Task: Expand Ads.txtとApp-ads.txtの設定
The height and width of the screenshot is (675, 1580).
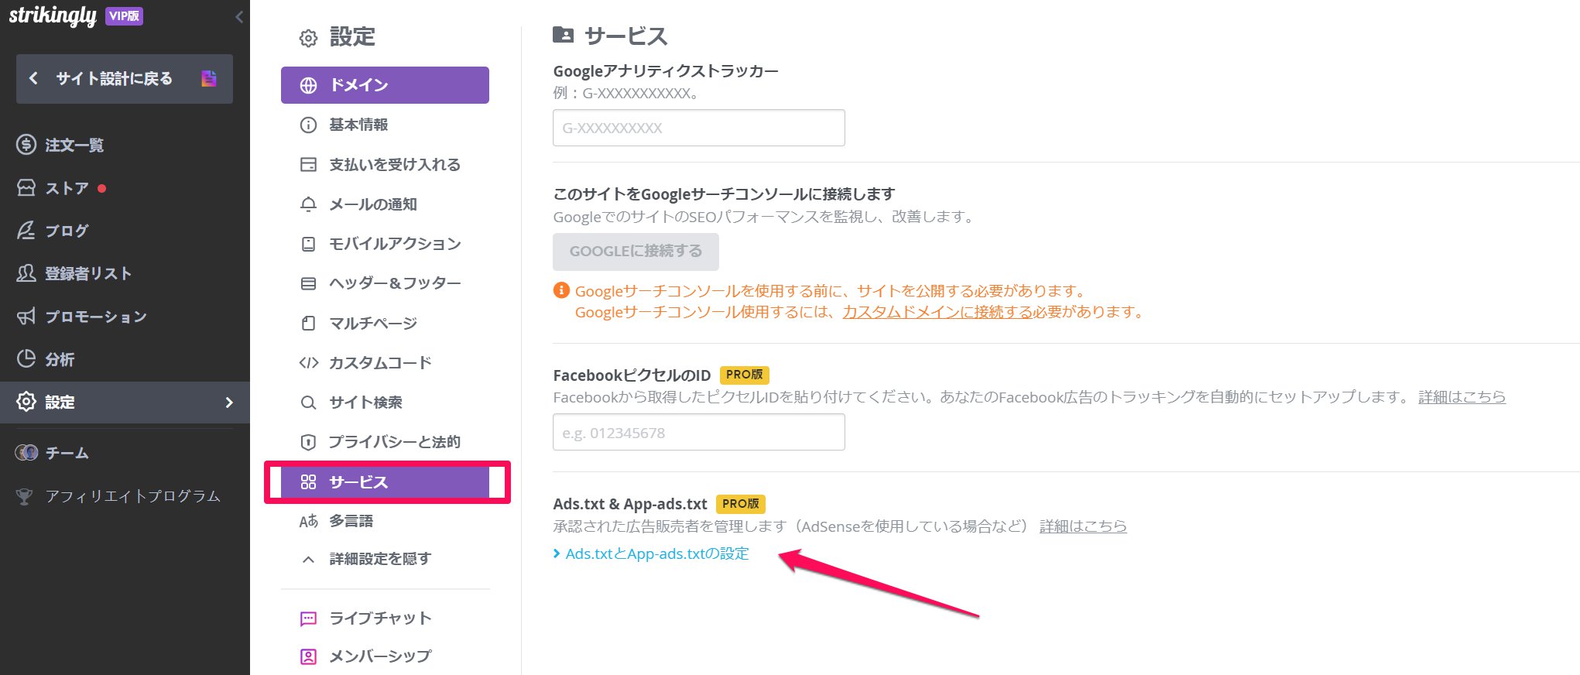Action: 651,553
